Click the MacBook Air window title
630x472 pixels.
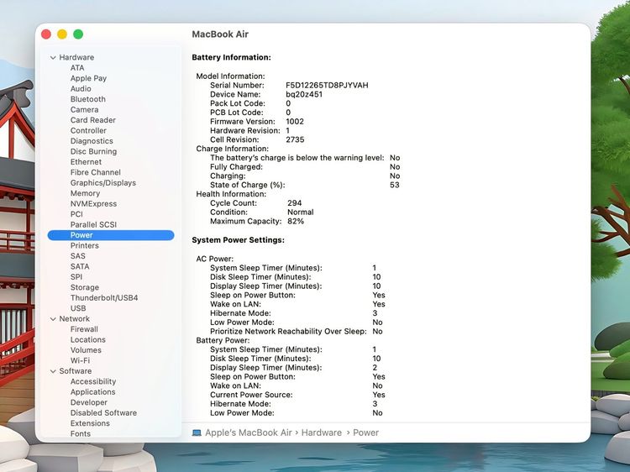pos(220,34)
